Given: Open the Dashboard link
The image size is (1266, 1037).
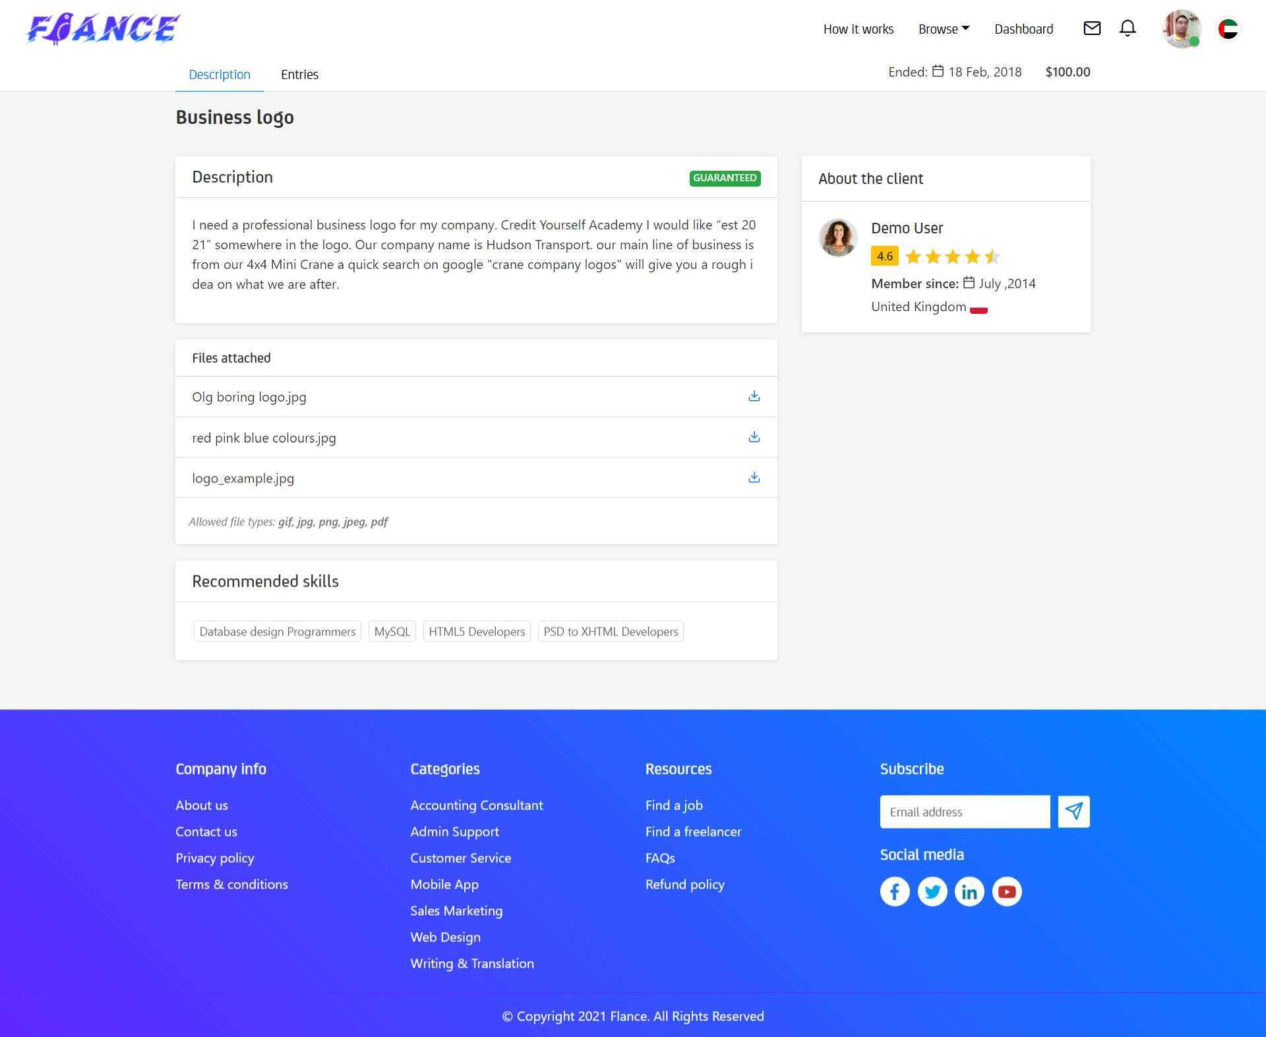Looking at the screenshot, I should (x=1023, y=29).
